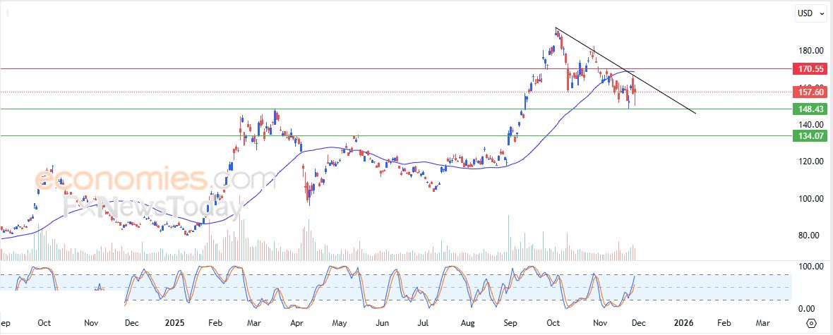The height and width of the screenshot is (335, 833).
Task: Click the Apr label on time axis
Action: (x=297, y=323)
